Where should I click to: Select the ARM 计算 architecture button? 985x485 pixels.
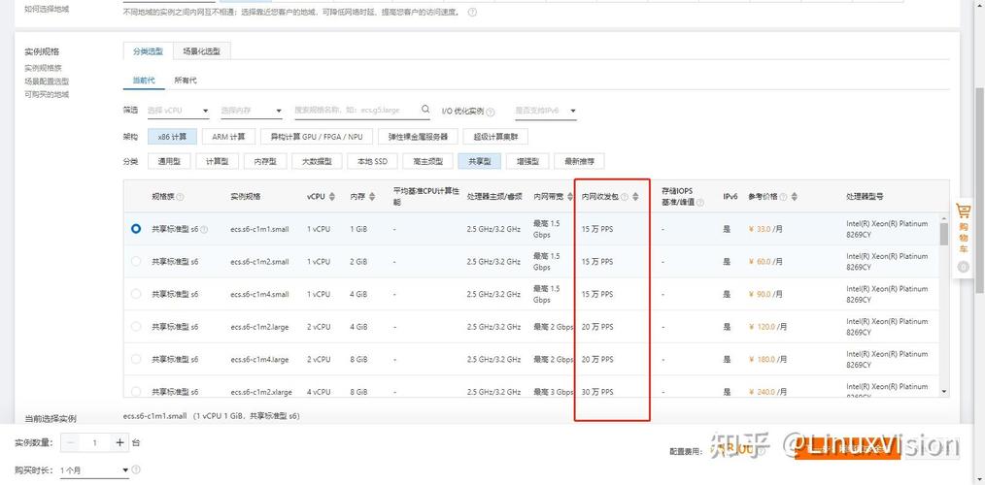pos(229,137)
